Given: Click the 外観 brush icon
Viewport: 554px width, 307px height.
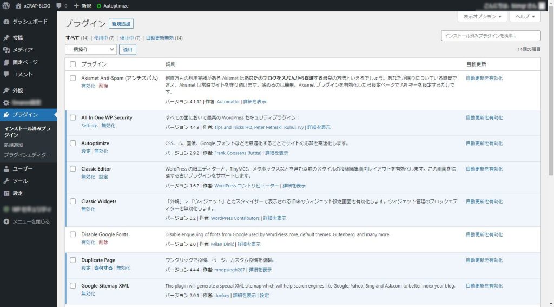Looking at the screenshot, I should point(6,90).
